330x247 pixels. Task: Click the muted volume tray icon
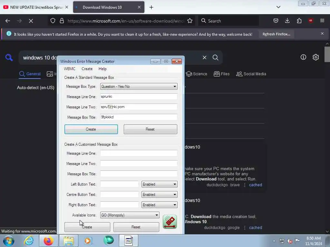coord(290,241)
